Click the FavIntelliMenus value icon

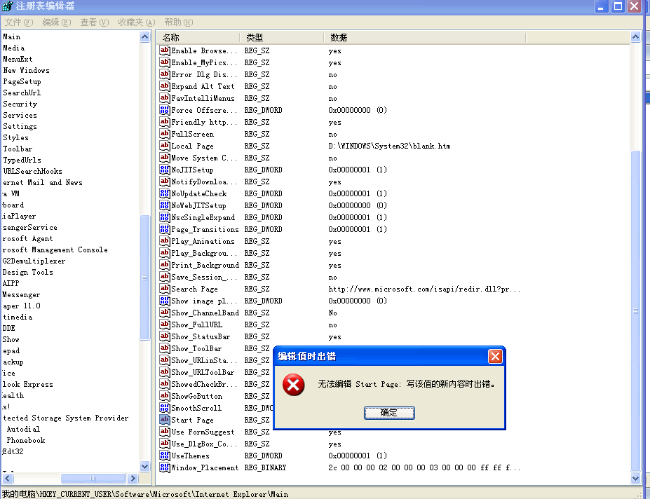165,98
